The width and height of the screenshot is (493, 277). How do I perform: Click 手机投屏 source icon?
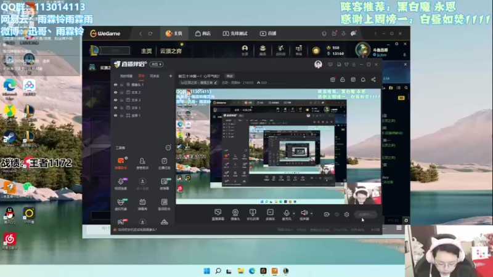[x=253, y=214]
